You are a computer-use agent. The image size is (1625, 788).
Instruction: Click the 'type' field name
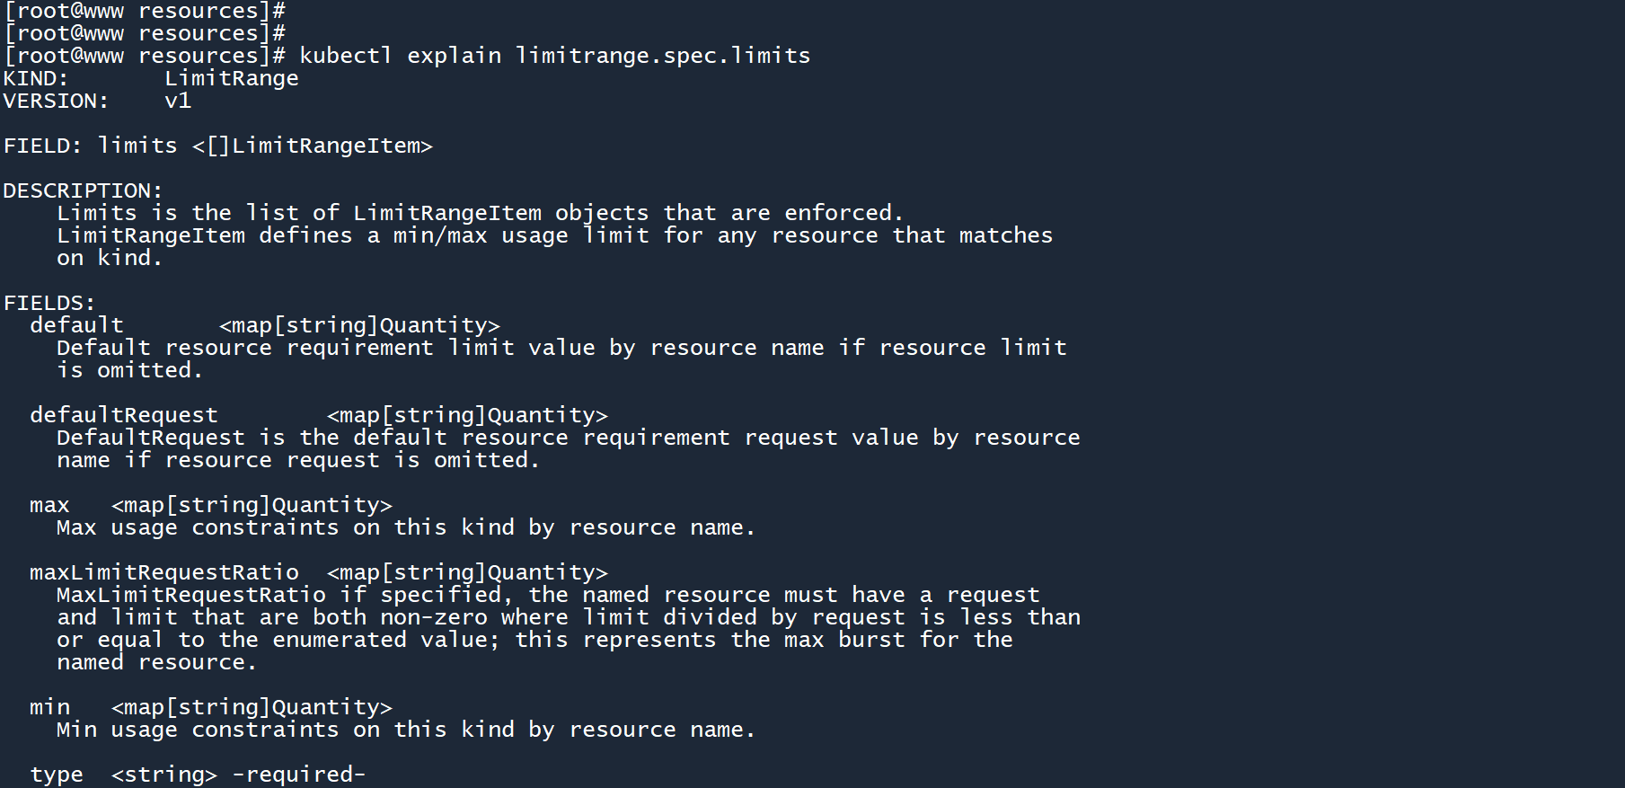[x=56, y=775]
